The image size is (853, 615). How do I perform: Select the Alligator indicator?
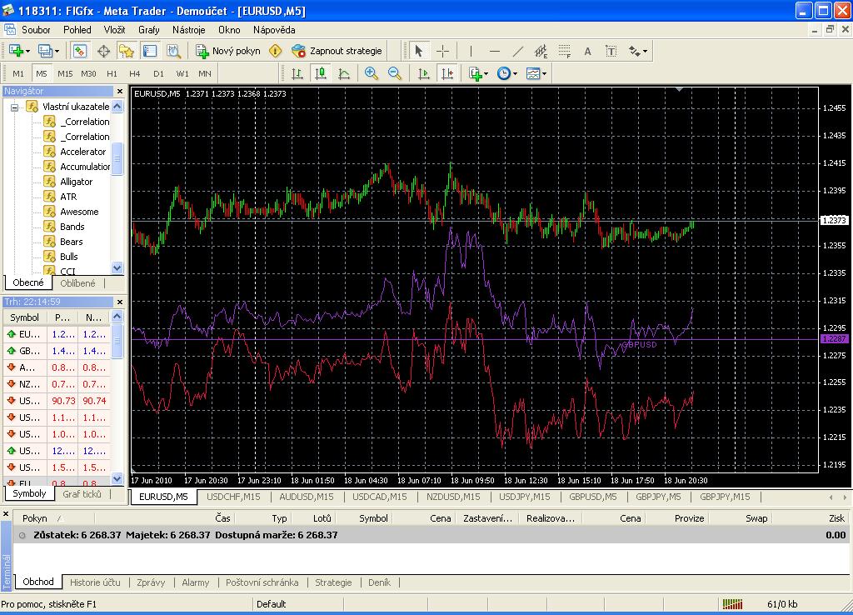coord(76,182)
